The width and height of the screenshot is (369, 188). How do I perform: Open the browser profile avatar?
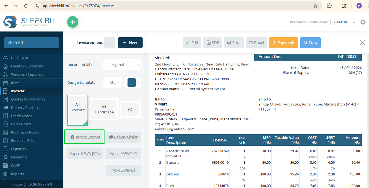(359, 6)
